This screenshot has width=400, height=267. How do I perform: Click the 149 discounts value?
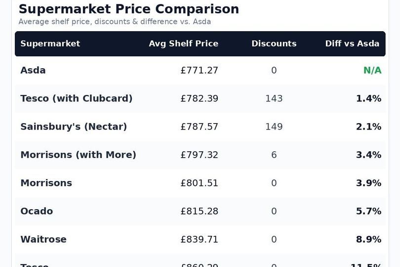(274, 127)
